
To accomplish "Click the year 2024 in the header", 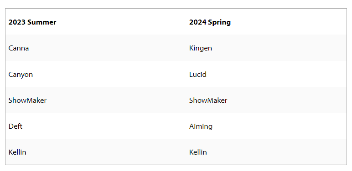I will [x=198, y=22].
